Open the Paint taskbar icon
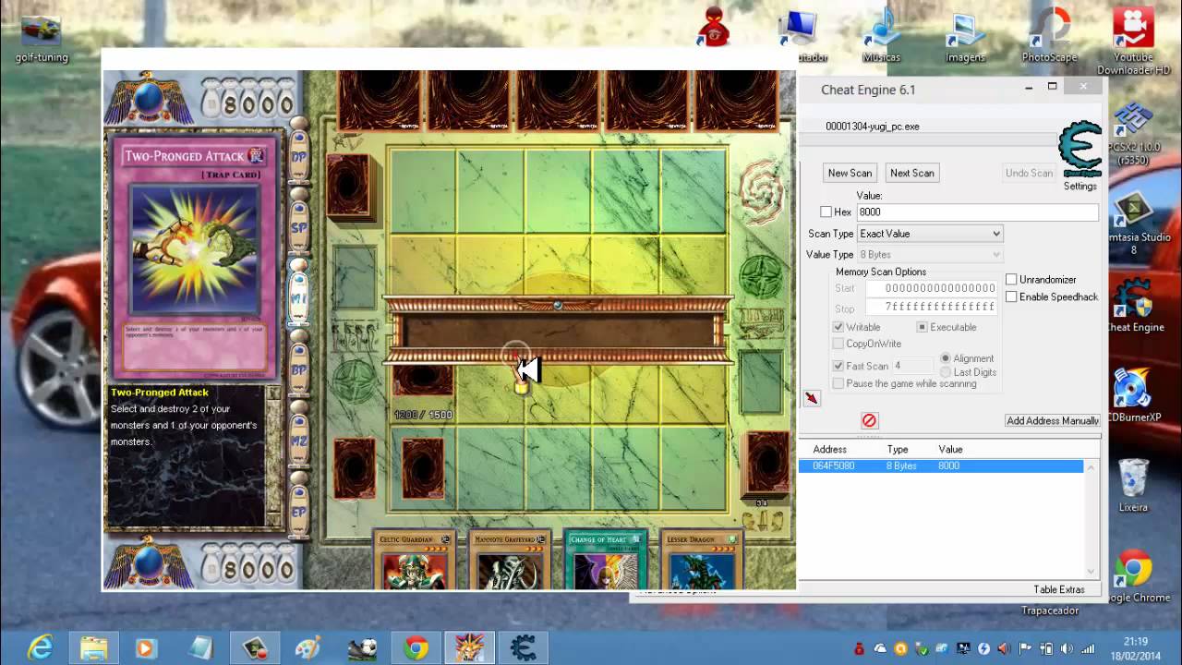Viewport: 1182px width, 665px height. click(x=308, y=647)
